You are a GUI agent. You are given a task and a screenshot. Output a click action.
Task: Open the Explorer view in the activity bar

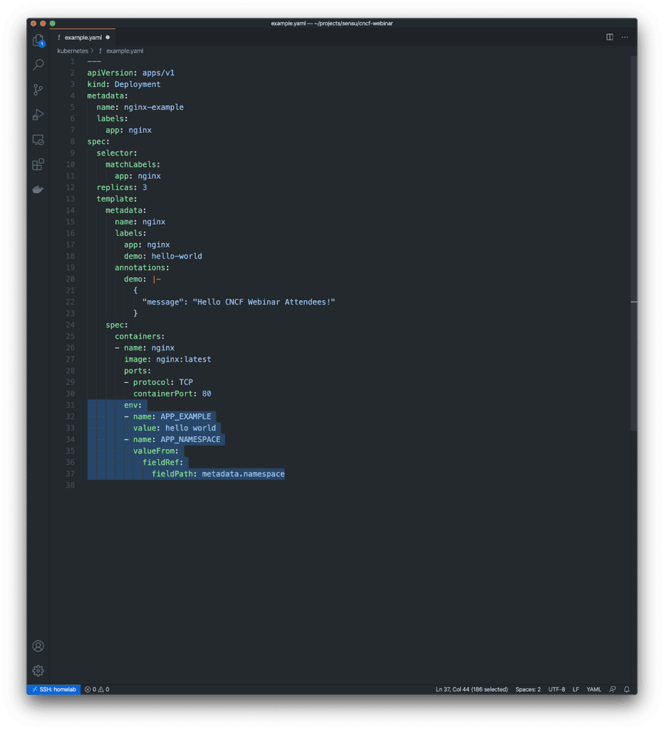coord(37,40)
